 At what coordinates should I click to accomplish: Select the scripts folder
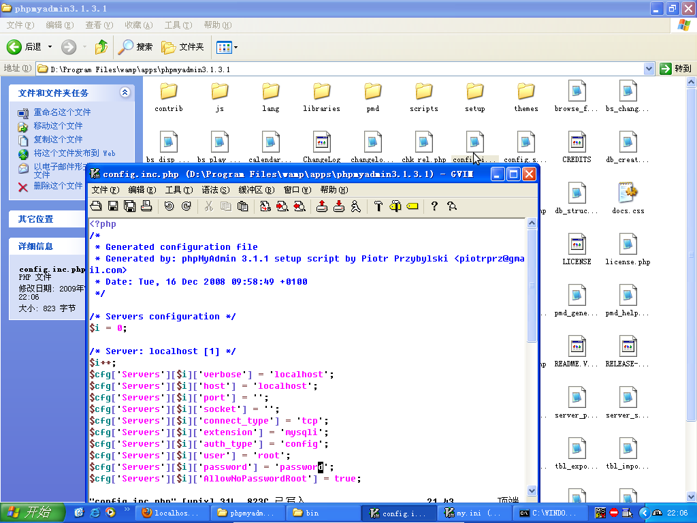coord(423,97)
